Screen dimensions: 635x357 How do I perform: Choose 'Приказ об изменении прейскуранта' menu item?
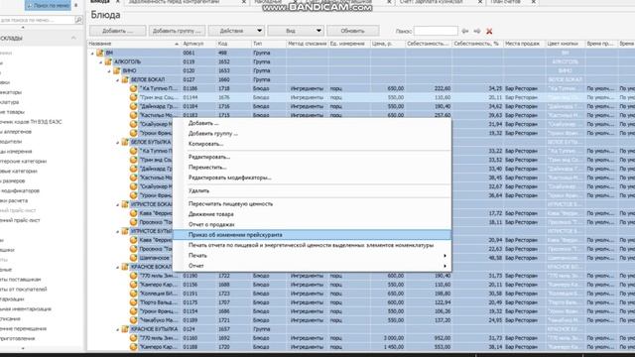(x=312, y=235)
